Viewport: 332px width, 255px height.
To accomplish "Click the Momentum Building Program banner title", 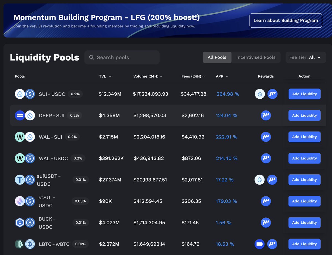I will [x=107, y=18].
